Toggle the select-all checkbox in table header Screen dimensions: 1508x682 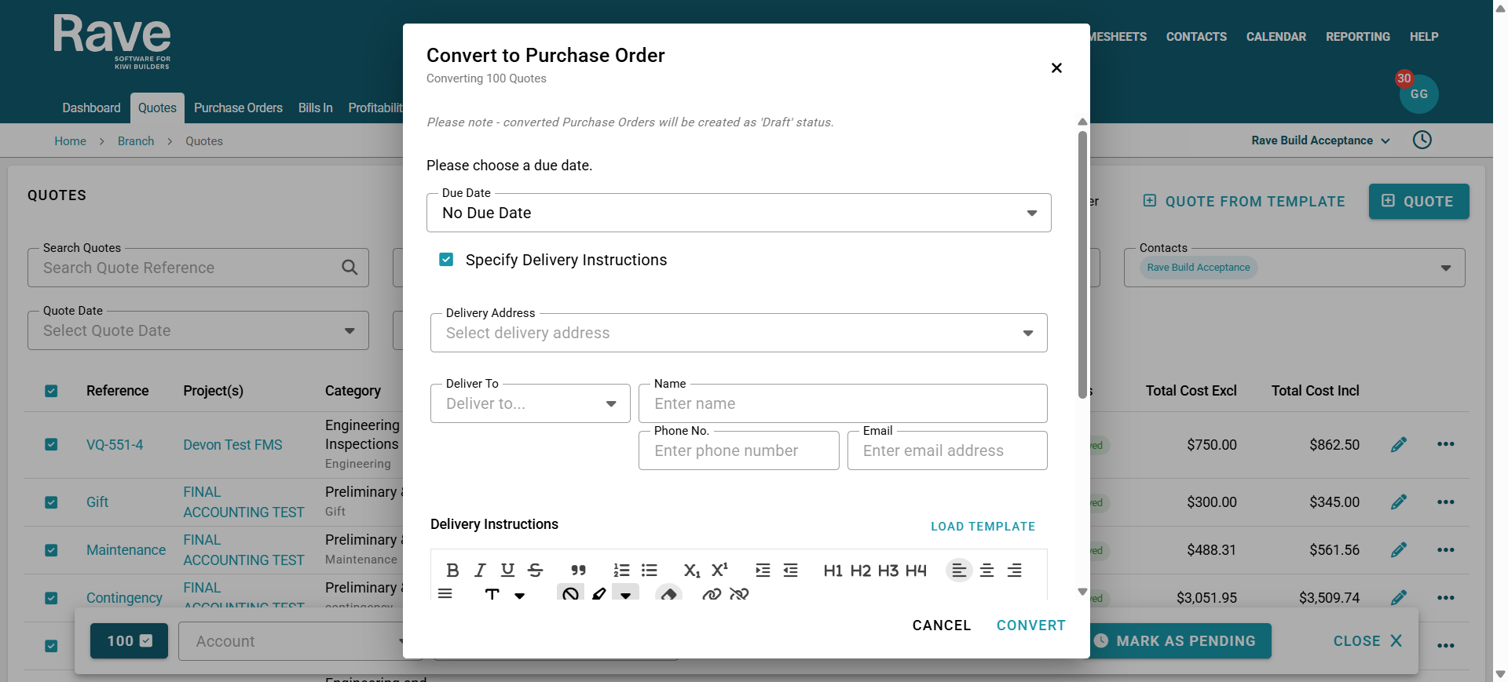(51, 391)
